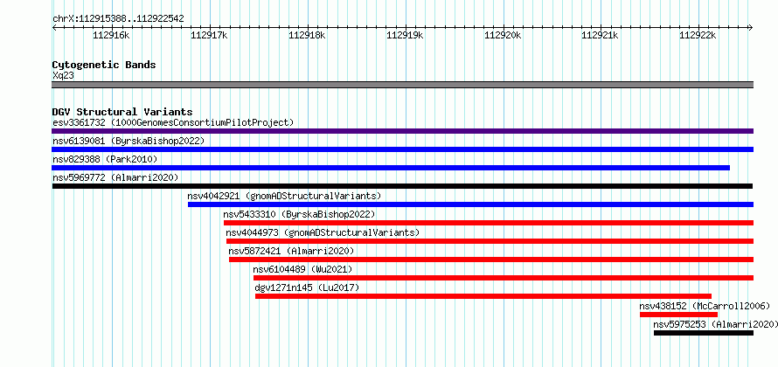Open nsv438152 (McCarroll2006) label
This screenshot has width=778, height=367.
click(705, 306)
